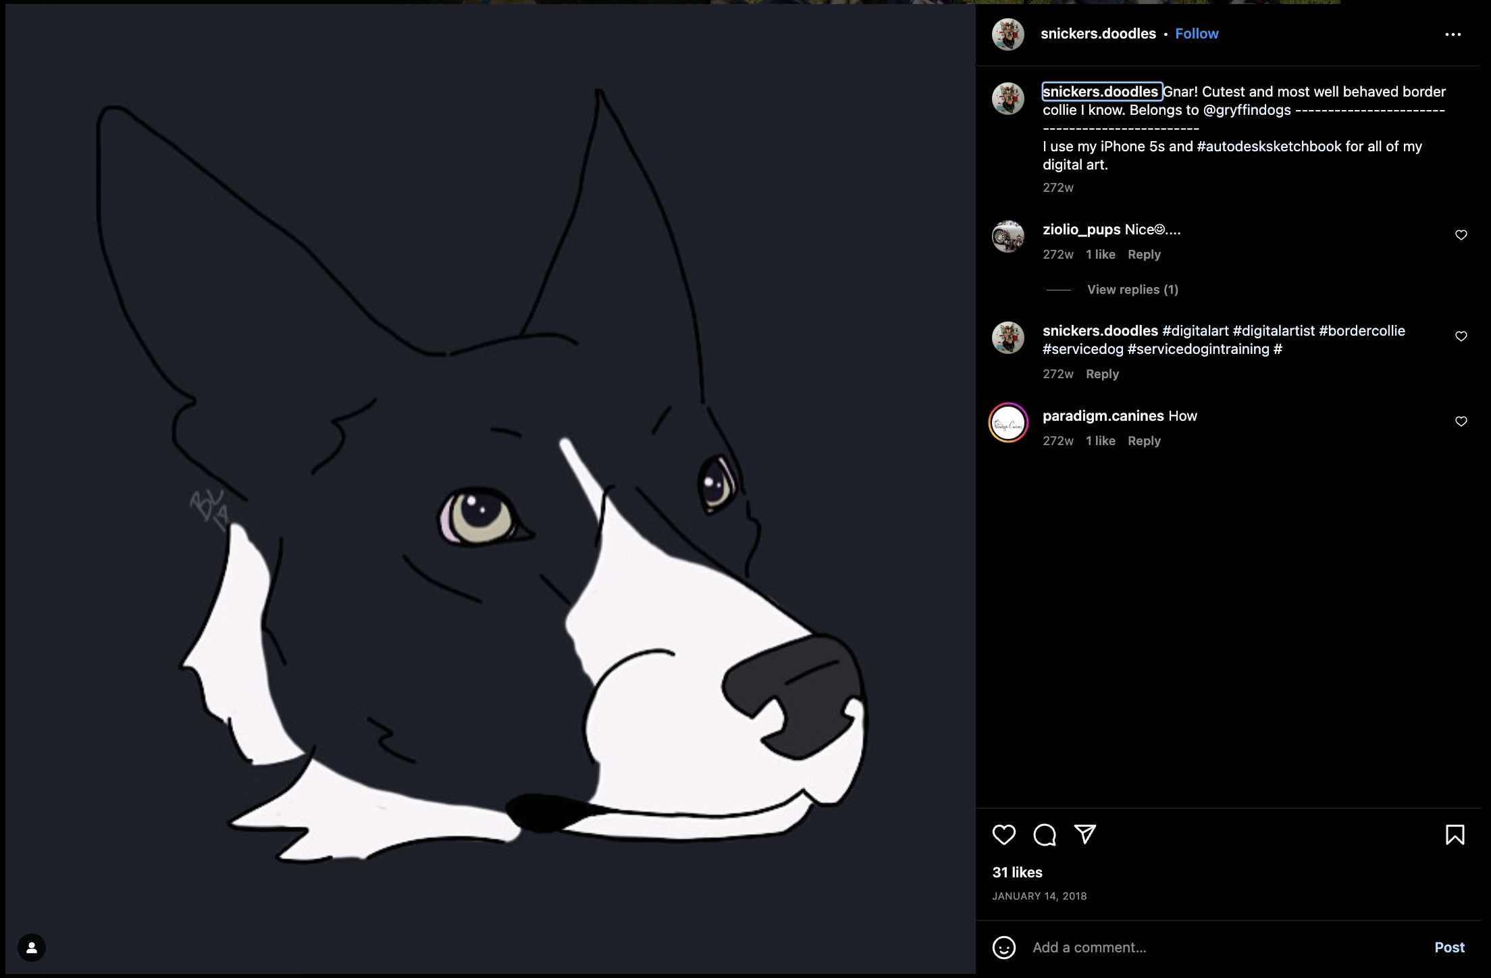Click the 272w timestamp on ziolio_pups comment

click(1057, 254)
